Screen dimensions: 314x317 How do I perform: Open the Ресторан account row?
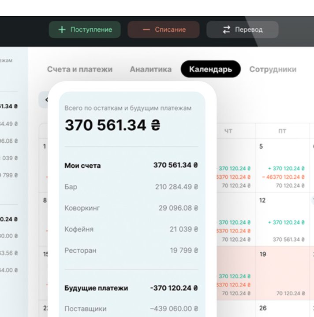(131, 251)
